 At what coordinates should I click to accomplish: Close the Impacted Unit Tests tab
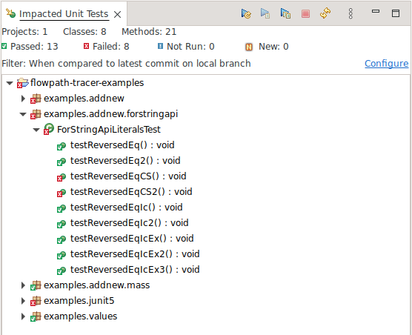click(x=118, y=14)
